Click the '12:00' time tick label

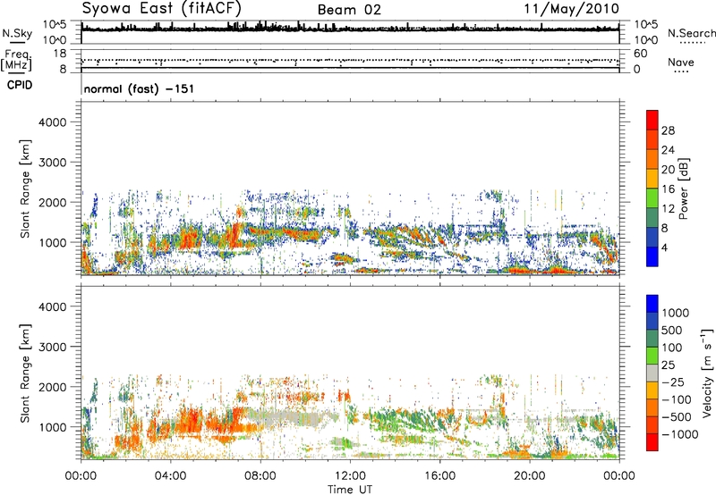(x=350, y=476)
